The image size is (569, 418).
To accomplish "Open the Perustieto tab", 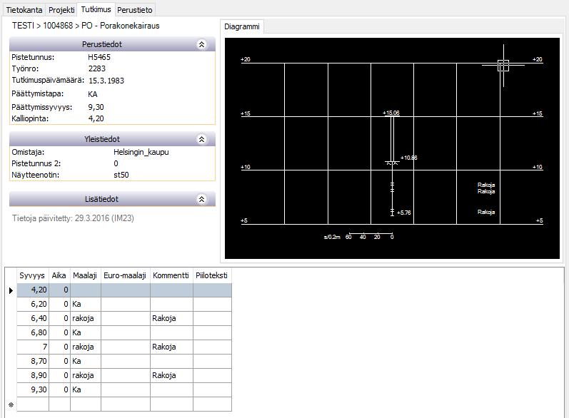I will click(135, 10).
